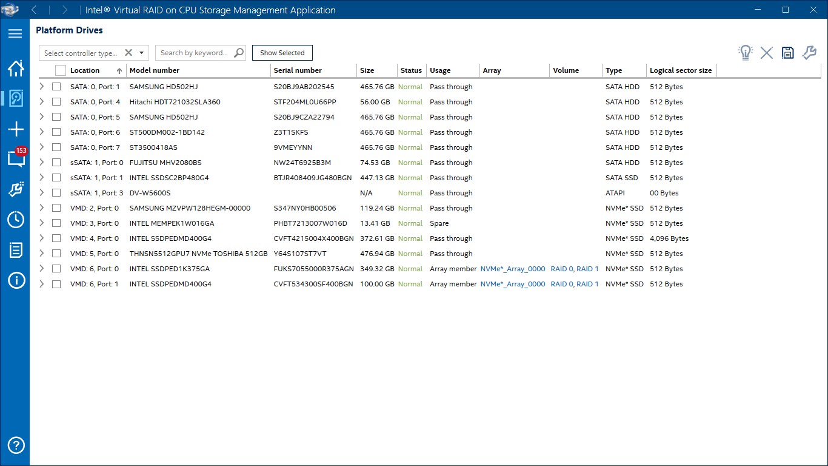828x466 pixels.
Task: Click the Show Selected button
Action: pyautogui.click(x=282, y=53)
